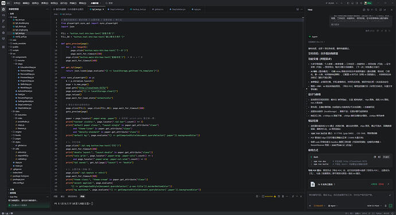Open the File menu in the menu bar
Screen dimensions: 396x215
[17, 3]
